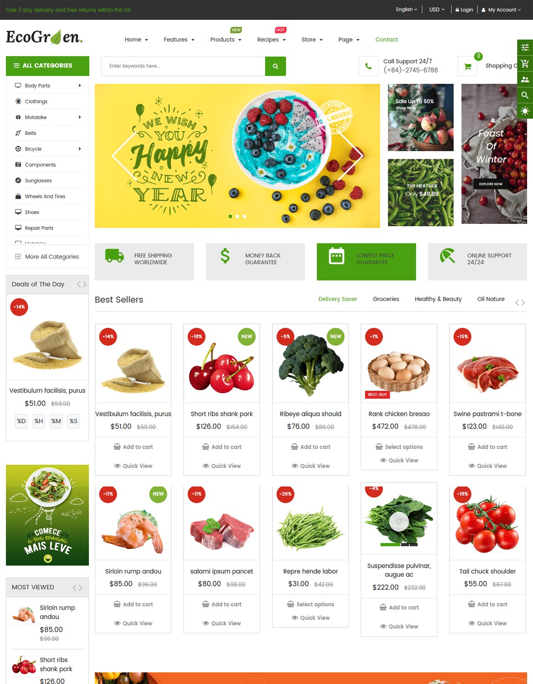Open the Products menu
Screen dimensions: 533x684
coord(225,40)
